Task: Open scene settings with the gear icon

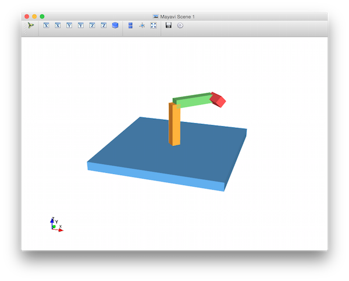Action: [x=180, y=26]
